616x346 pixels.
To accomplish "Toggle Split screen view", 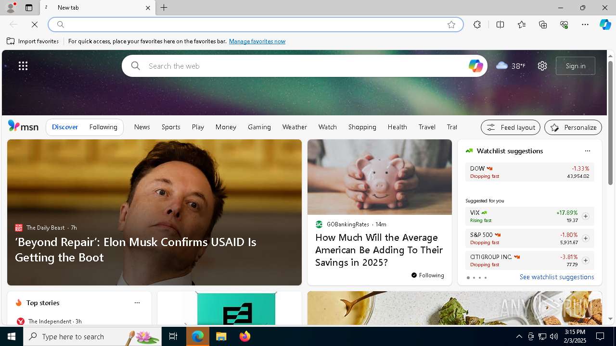I will pos(500,25).
